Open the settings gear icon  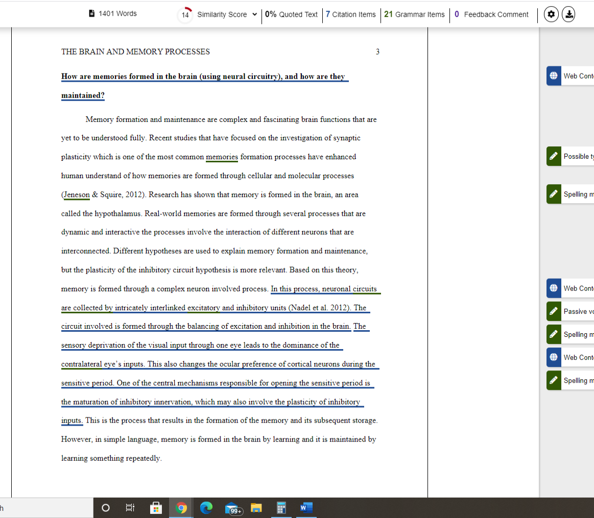[x=551, y=14]
